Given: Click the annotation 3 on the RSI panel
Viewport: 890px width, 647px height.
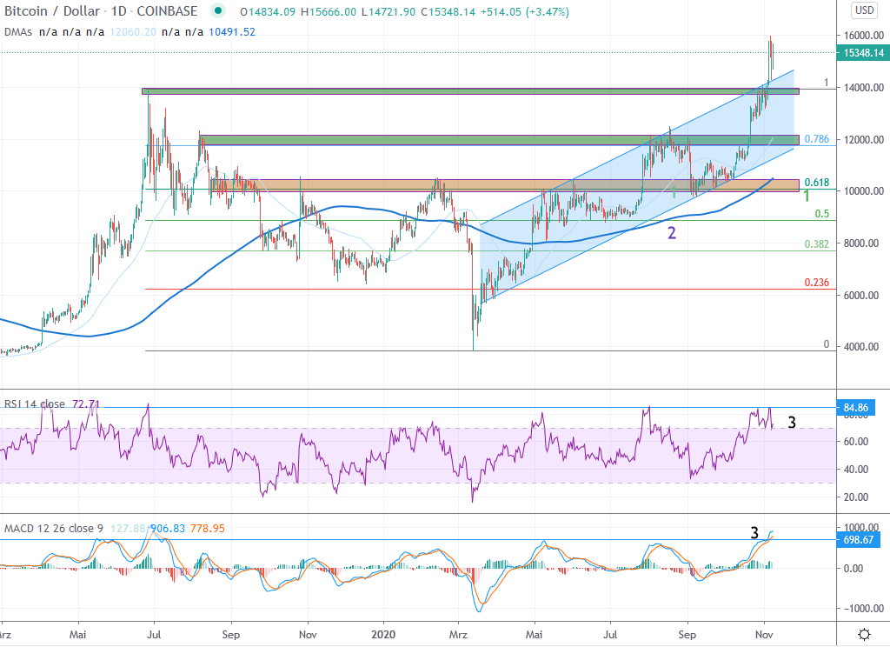Looking at the screenshot, I should coord(790,423).
